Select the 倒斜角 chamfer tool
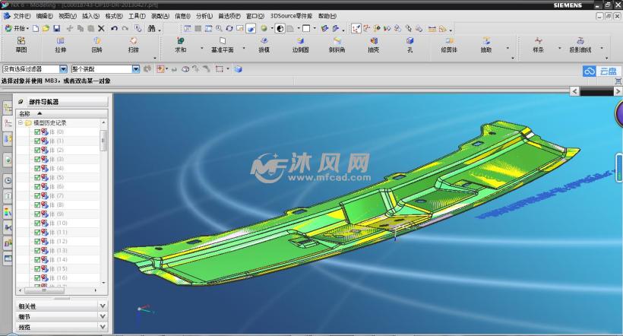The height and width of the screenshot is (336, 623). pyautogui.click(x=337, y=45)
